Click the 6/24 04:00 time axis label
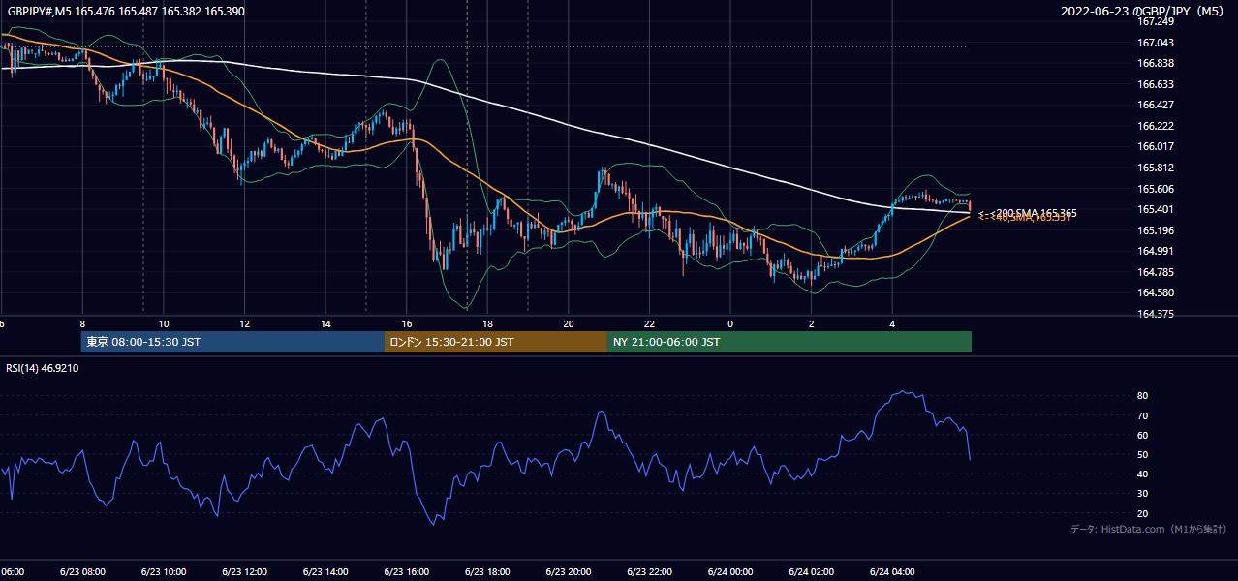Screen dimensions: 1238x581 tap(892, 571)
